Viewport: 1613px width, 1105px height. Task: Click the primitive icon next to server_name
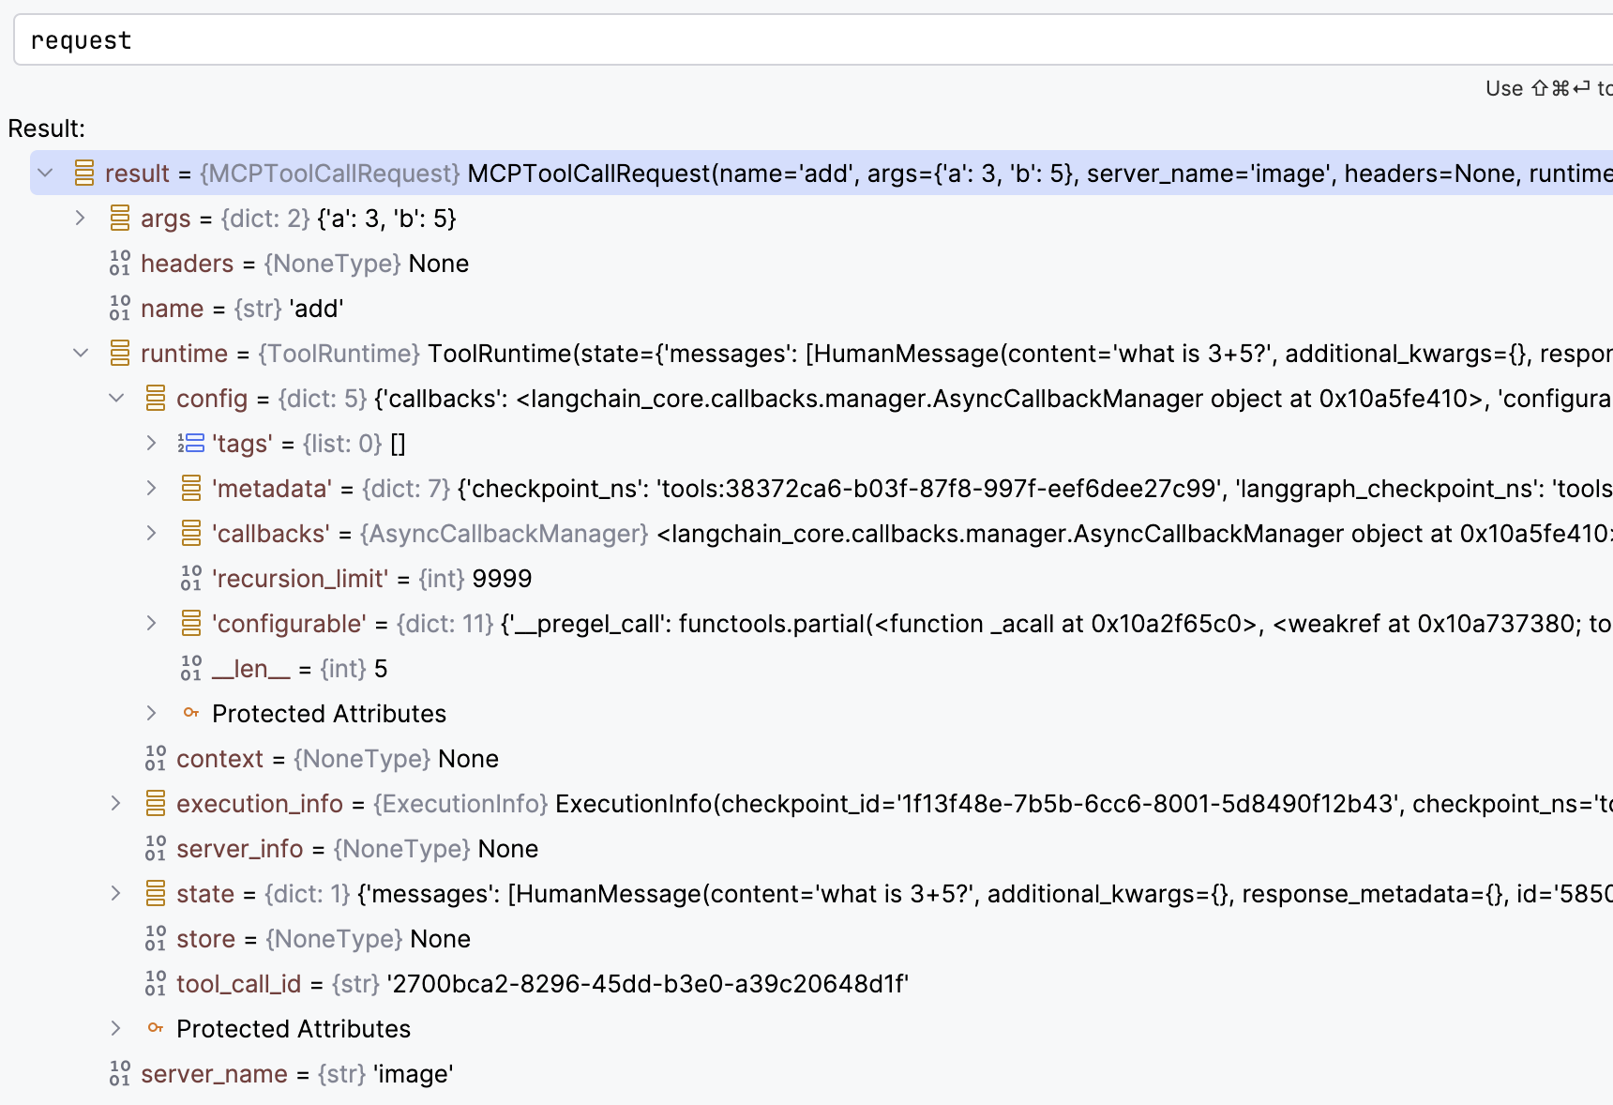pos(120,1074)
